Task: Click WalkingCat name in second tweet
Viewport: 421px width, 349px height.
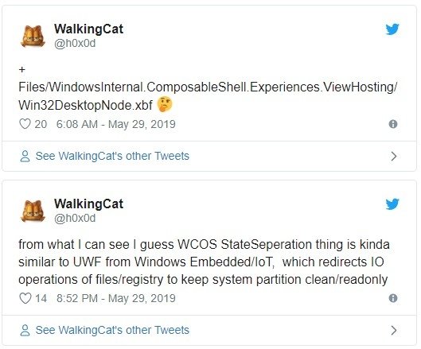Action: point(88,204)
